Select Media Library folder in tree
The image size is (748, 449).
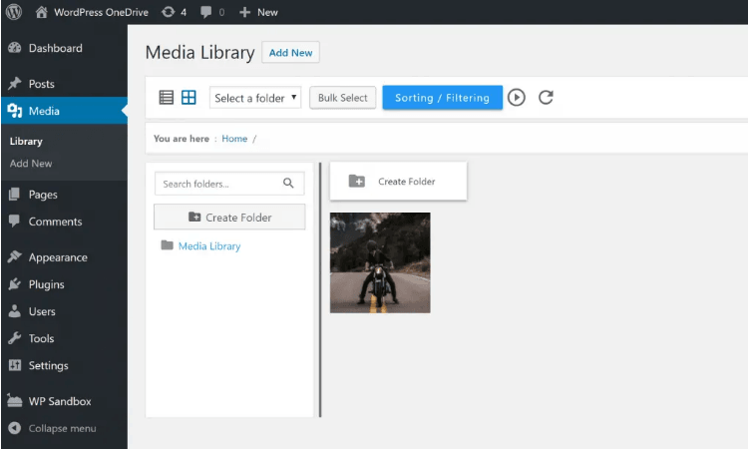[209, 246]
